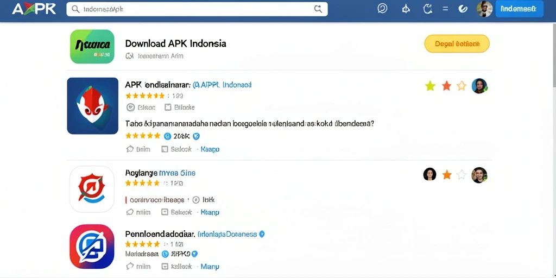This screenshot has height=278, width=556.
Task: Open the red-blue gradient app icon
Action: [92, 247]
